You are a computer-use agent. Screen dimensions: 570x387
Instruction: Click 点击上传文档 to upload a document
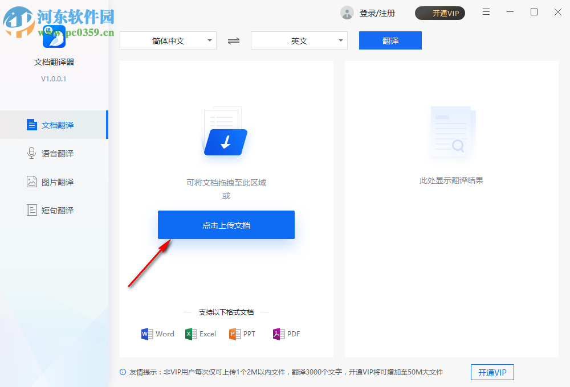tap(226, 224)
